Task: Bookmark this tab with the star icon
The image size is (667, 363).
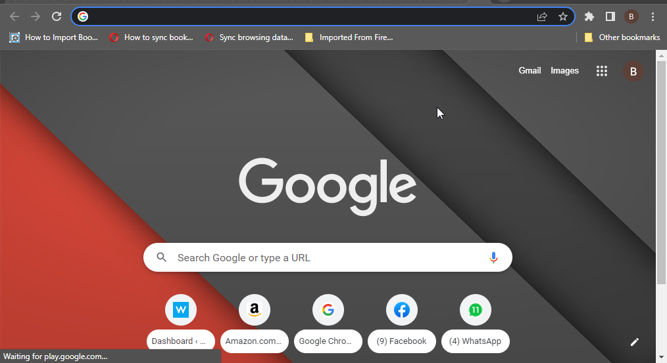Action: point(563,16)
